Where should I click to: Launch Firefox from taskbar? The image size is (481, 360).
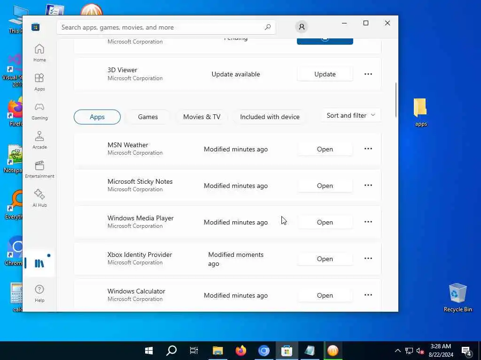coord(241,351)
